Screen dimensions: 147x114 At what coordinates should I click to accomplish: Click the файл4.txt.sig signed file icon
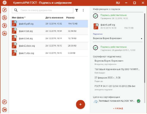(14, 31)
